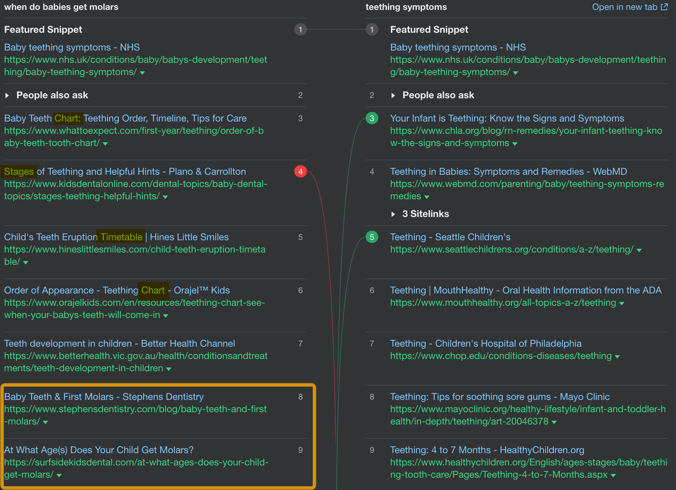Screen dimensions: 676x490
Task: Expand 3 Sitelinks under the WebMD result
Action: (393, 214)
